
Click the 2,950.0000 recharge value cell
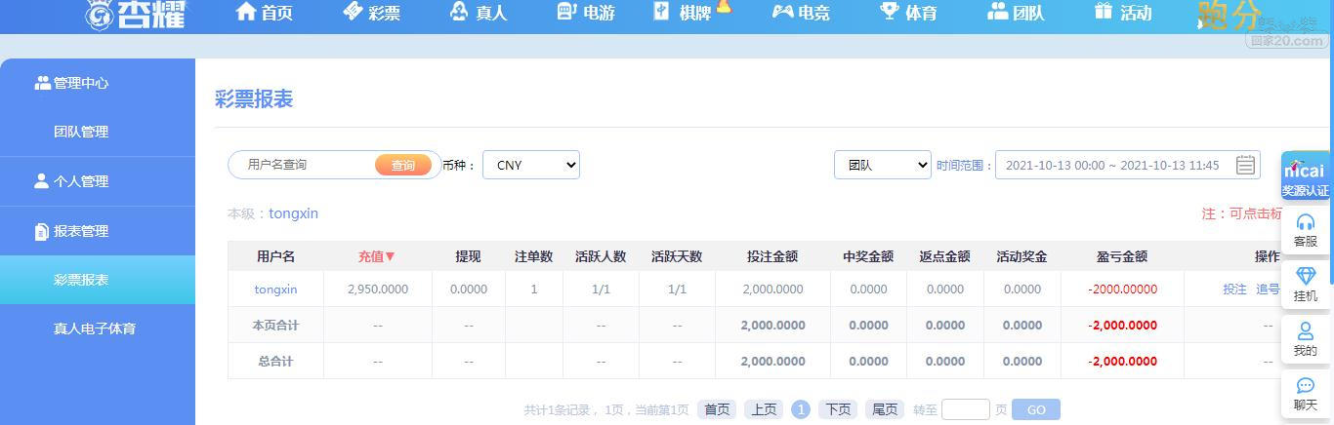point(378,290)
